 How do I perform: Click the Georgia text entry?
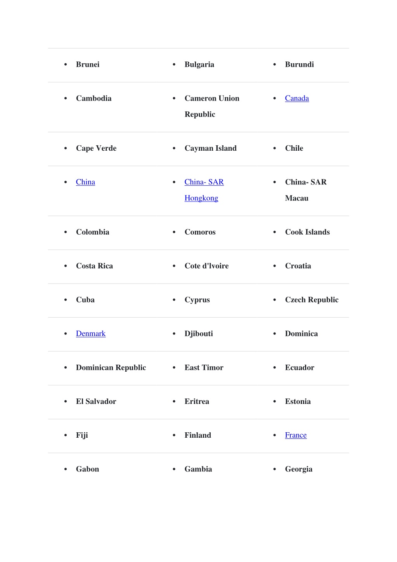[299, 469]
